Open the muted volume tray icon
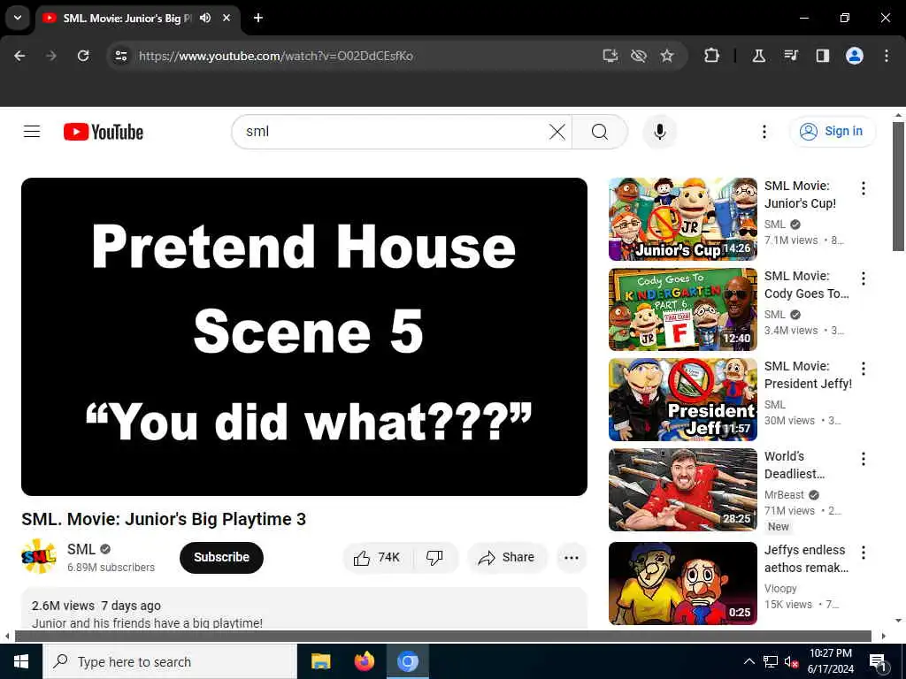The width and height of the screenshot is (906, 679). (791, 661)
